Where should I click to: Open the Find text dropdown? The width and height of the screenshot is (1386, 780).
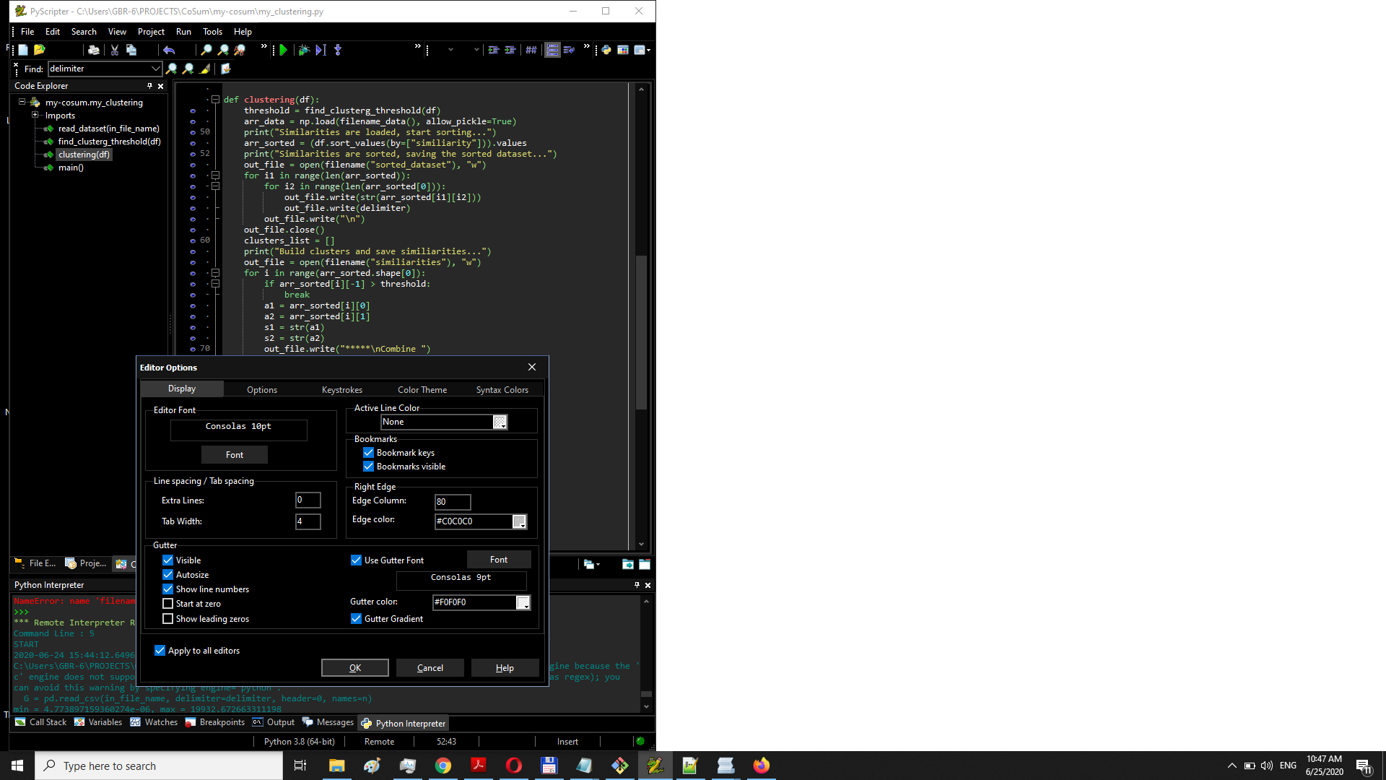point(156,69)
